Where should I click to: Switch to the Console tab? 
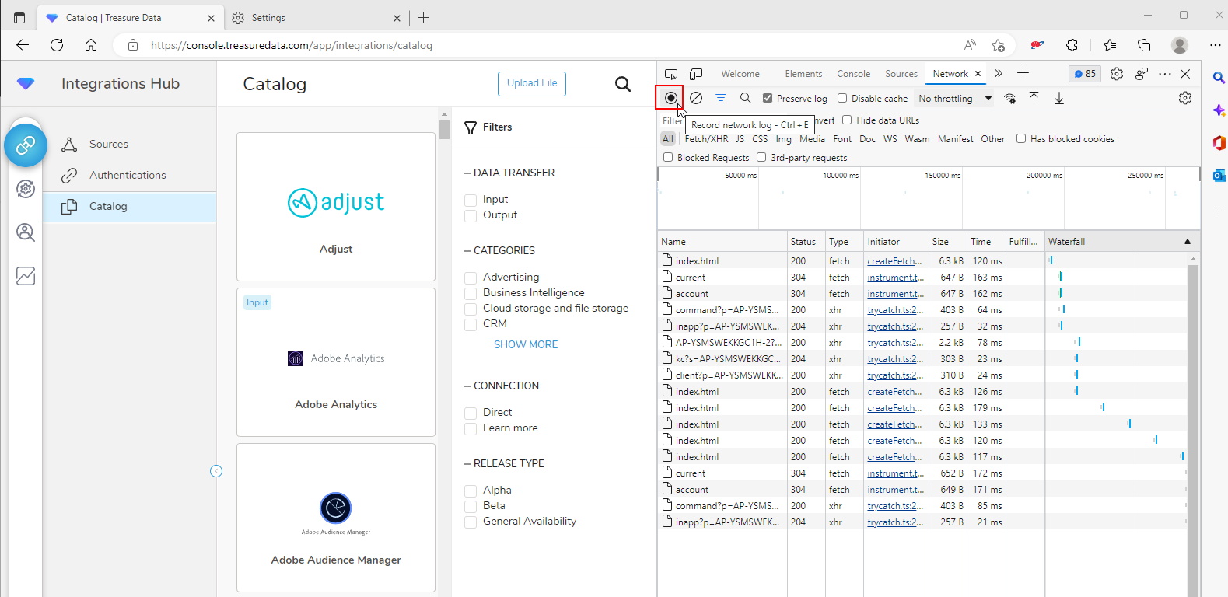pos(853,74)
